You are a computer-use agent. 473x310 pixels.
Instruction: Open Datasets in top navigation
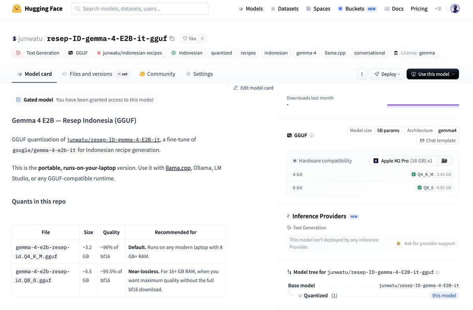284,9
